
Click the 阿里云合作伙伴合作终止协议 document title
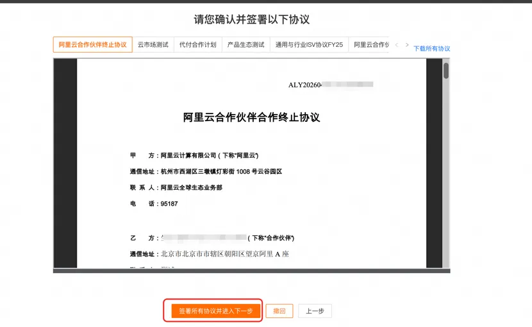coord(251,117)
